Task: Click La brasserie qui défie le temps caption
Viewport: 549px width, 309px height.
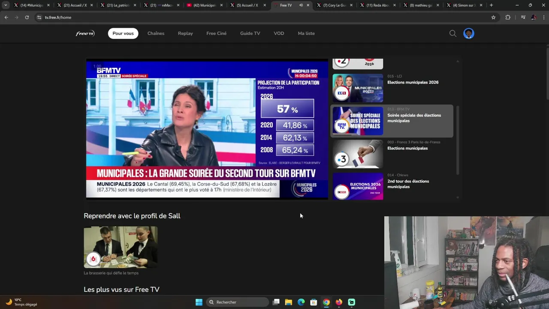Action: tap(111, 273)
